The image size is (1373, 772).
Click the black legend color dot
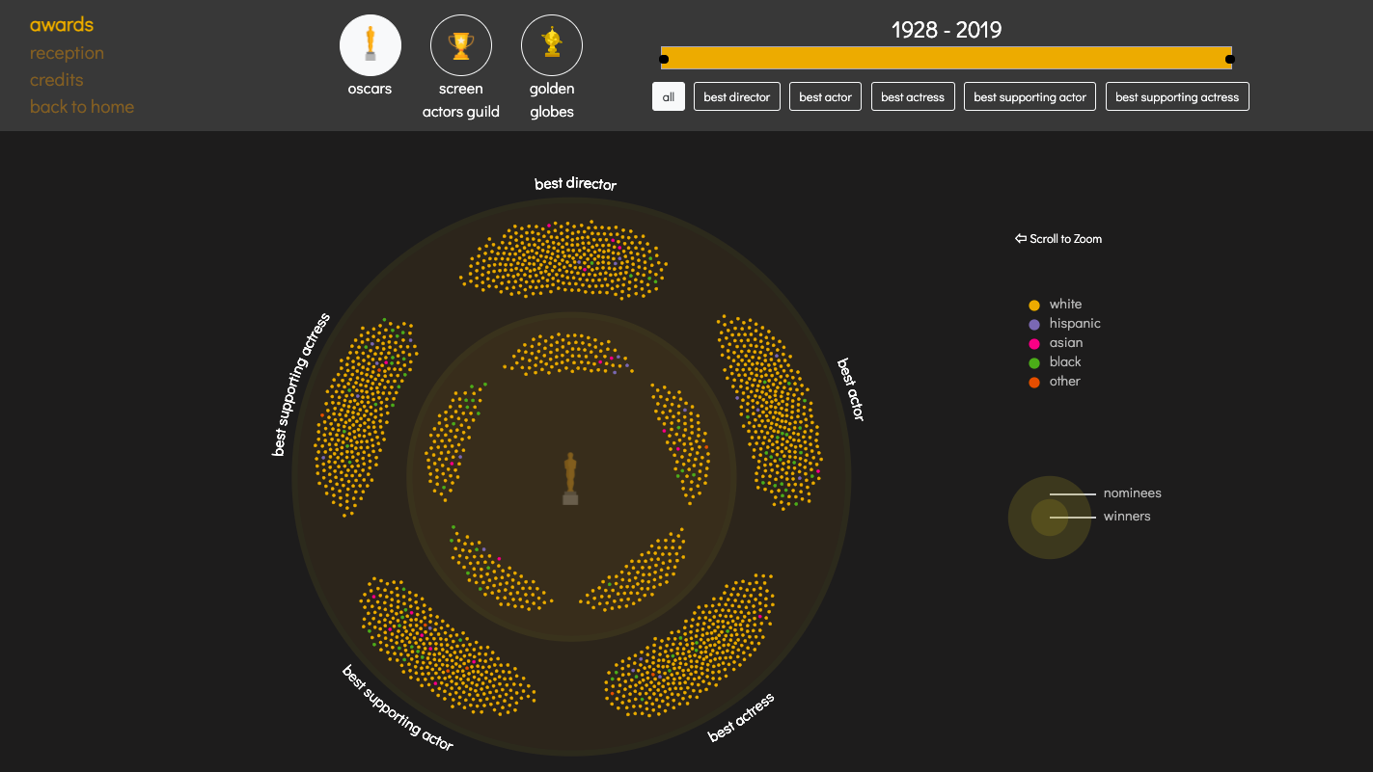click(1034, 363)
